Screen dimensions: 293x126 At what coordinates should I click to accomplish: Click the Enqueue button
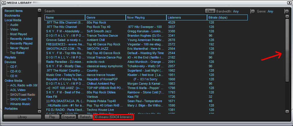[x=69, y=117]
